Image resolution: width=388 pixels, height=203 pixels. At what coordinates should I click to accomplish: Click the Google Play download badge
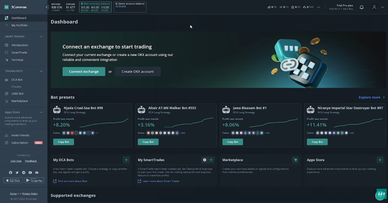coord(34,180)
